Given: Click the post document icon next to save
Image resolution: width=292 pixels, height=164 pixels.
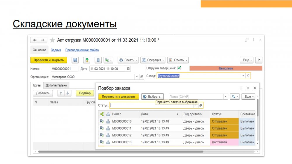Looking at the screenshot, I should (x=86, y=60).
